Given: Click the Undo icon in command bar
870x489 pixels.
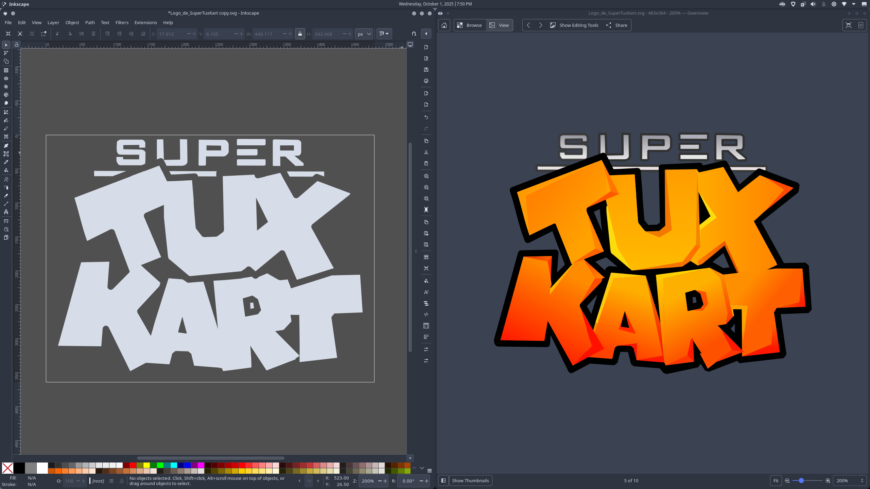Looking at the screenshot, I should coord(426,117).
